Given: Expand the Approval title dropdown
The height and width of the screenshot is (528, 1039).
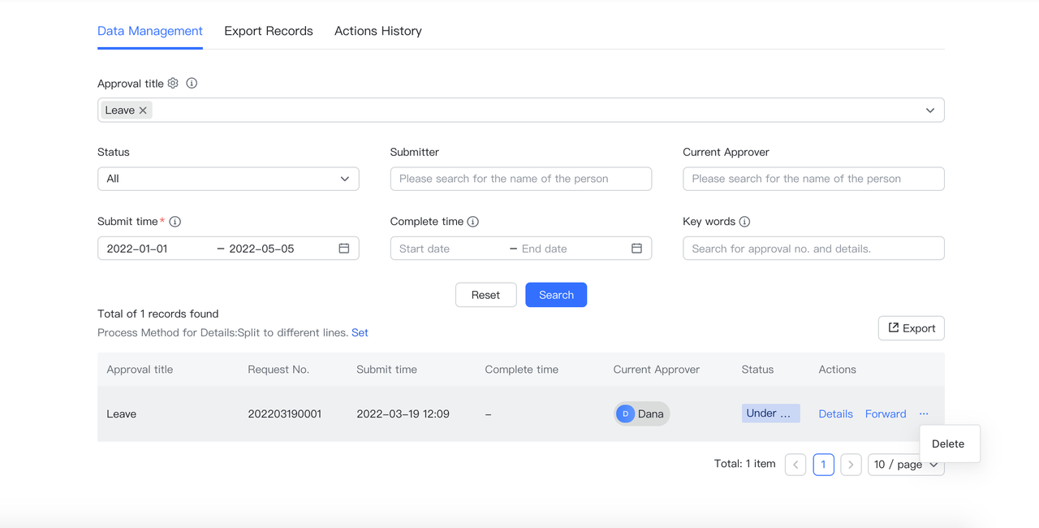Looking at the screenshot, I should [930, 110].
